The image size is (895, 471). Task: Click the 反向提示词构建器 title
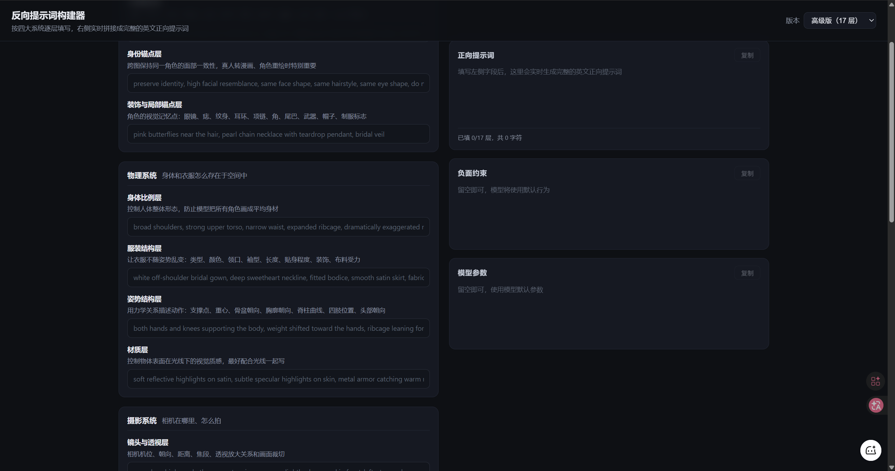[x=48, y=15]
